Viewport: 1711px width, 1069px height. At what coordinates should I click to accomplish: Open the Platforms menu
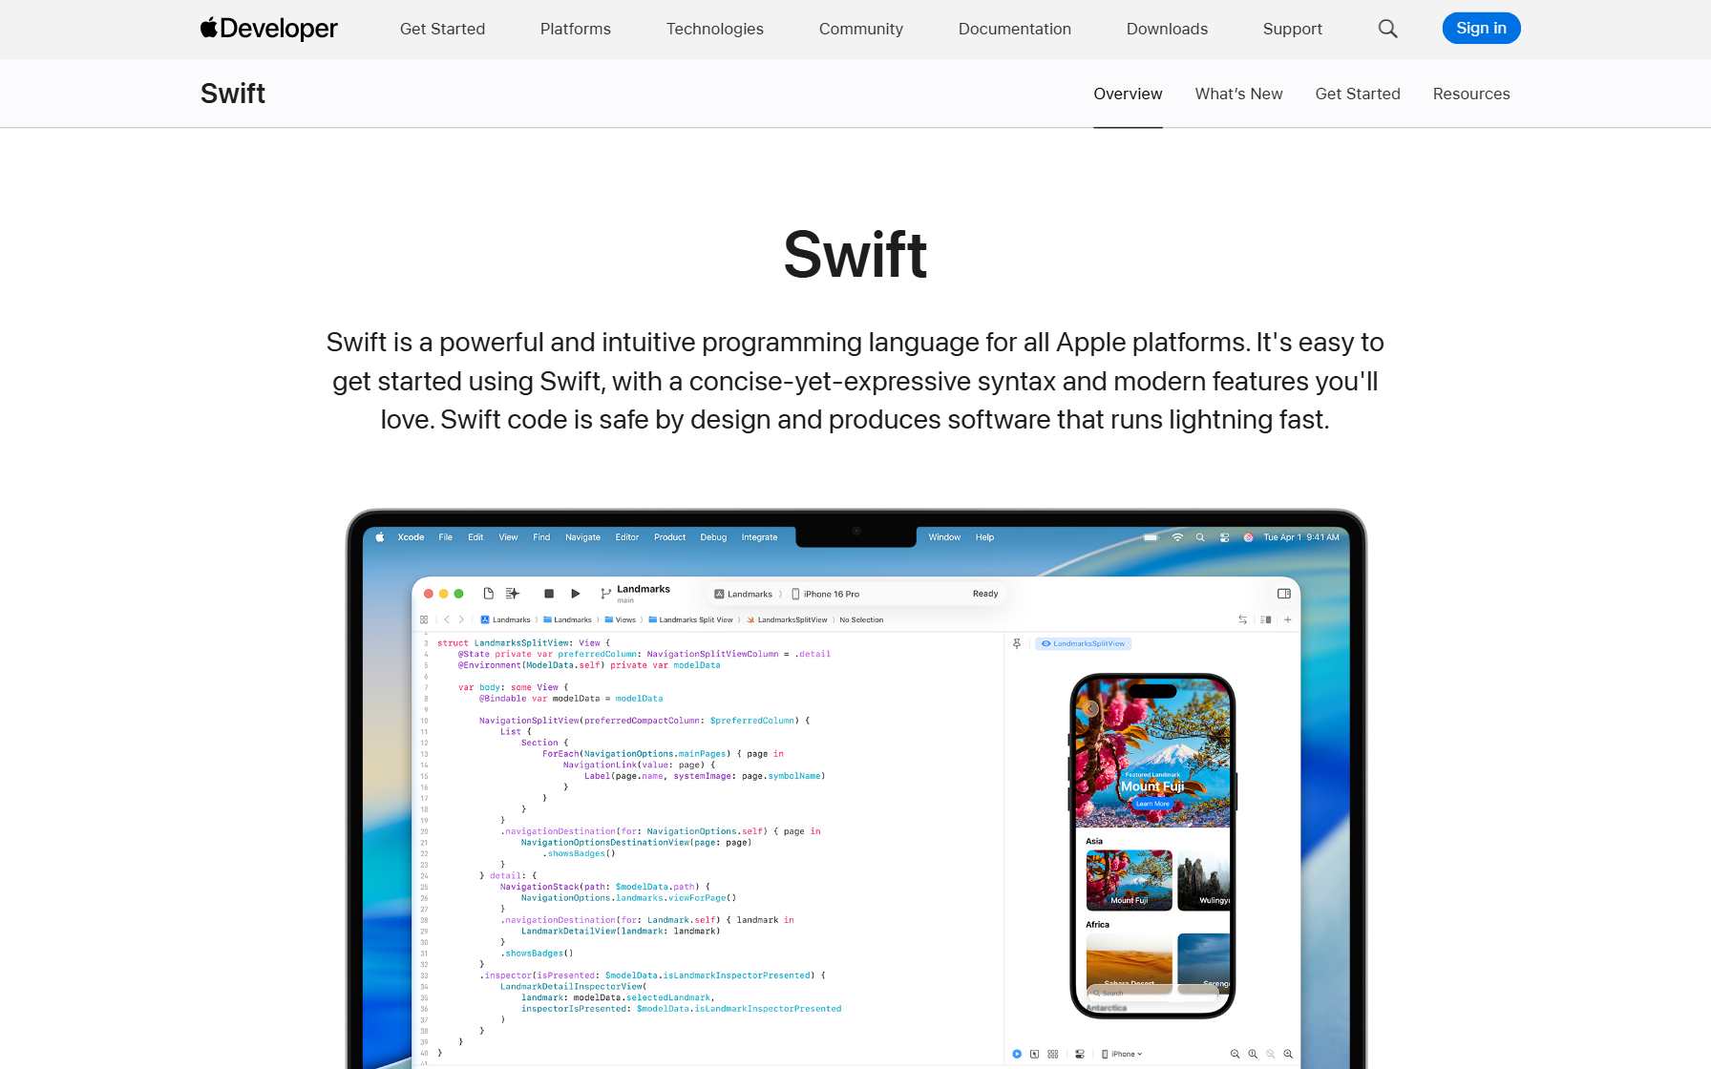coord(576,29)
